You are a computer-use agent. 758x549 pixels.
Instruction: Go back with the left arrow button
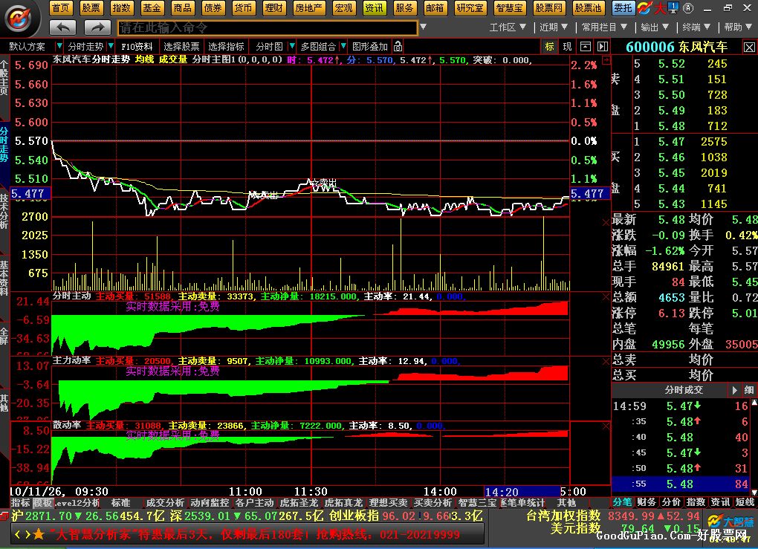click(63, 27)
